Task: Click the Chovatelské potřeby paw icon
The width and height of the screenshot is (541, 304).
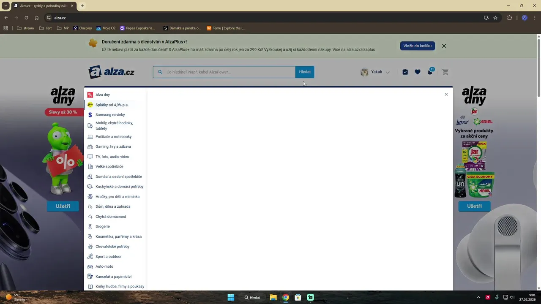Action: (90, 247)
